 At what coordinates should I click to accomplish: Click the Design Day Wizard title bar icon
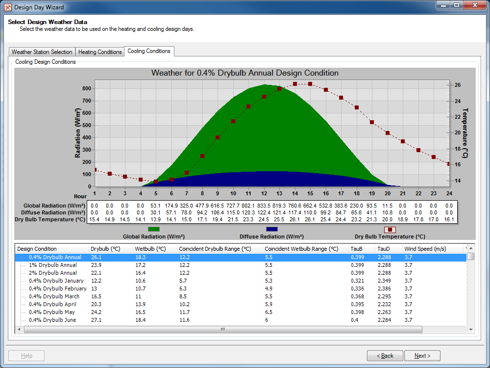7,7
